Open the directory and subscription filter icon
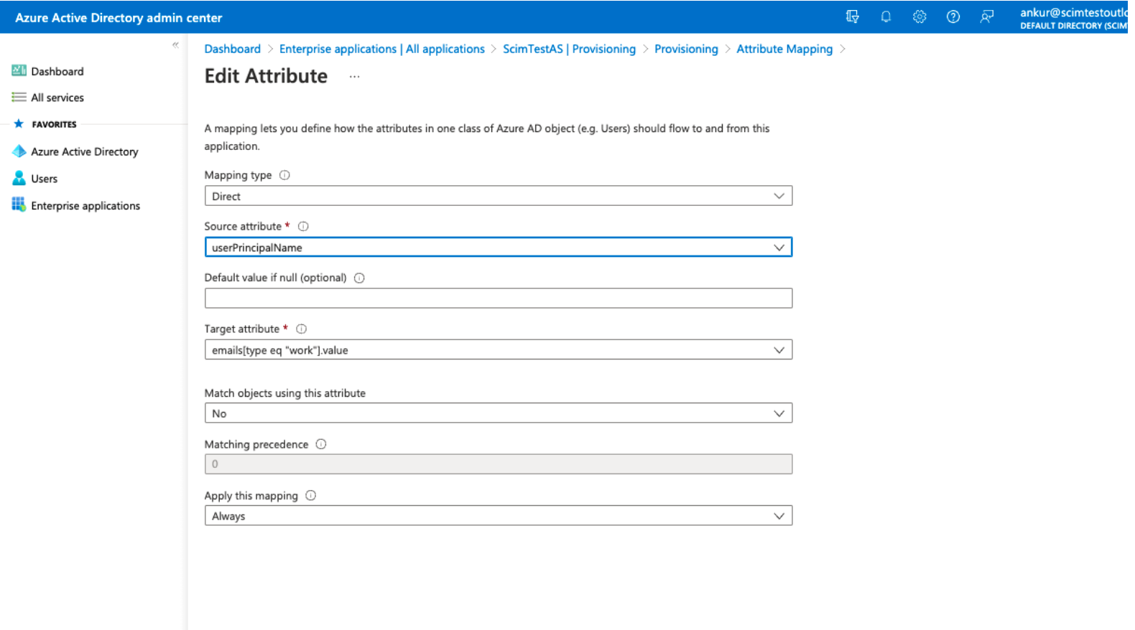Image resolution: width=1135 pixels, height=630 pixels. pos(852,17)
